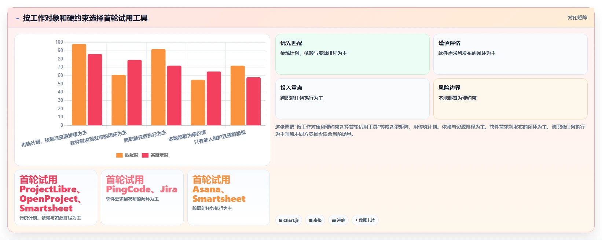The width and height of the screenshot is (602, 240).
Task: Toggle the 实施难度 legend entry
Action: pos(155,155)
